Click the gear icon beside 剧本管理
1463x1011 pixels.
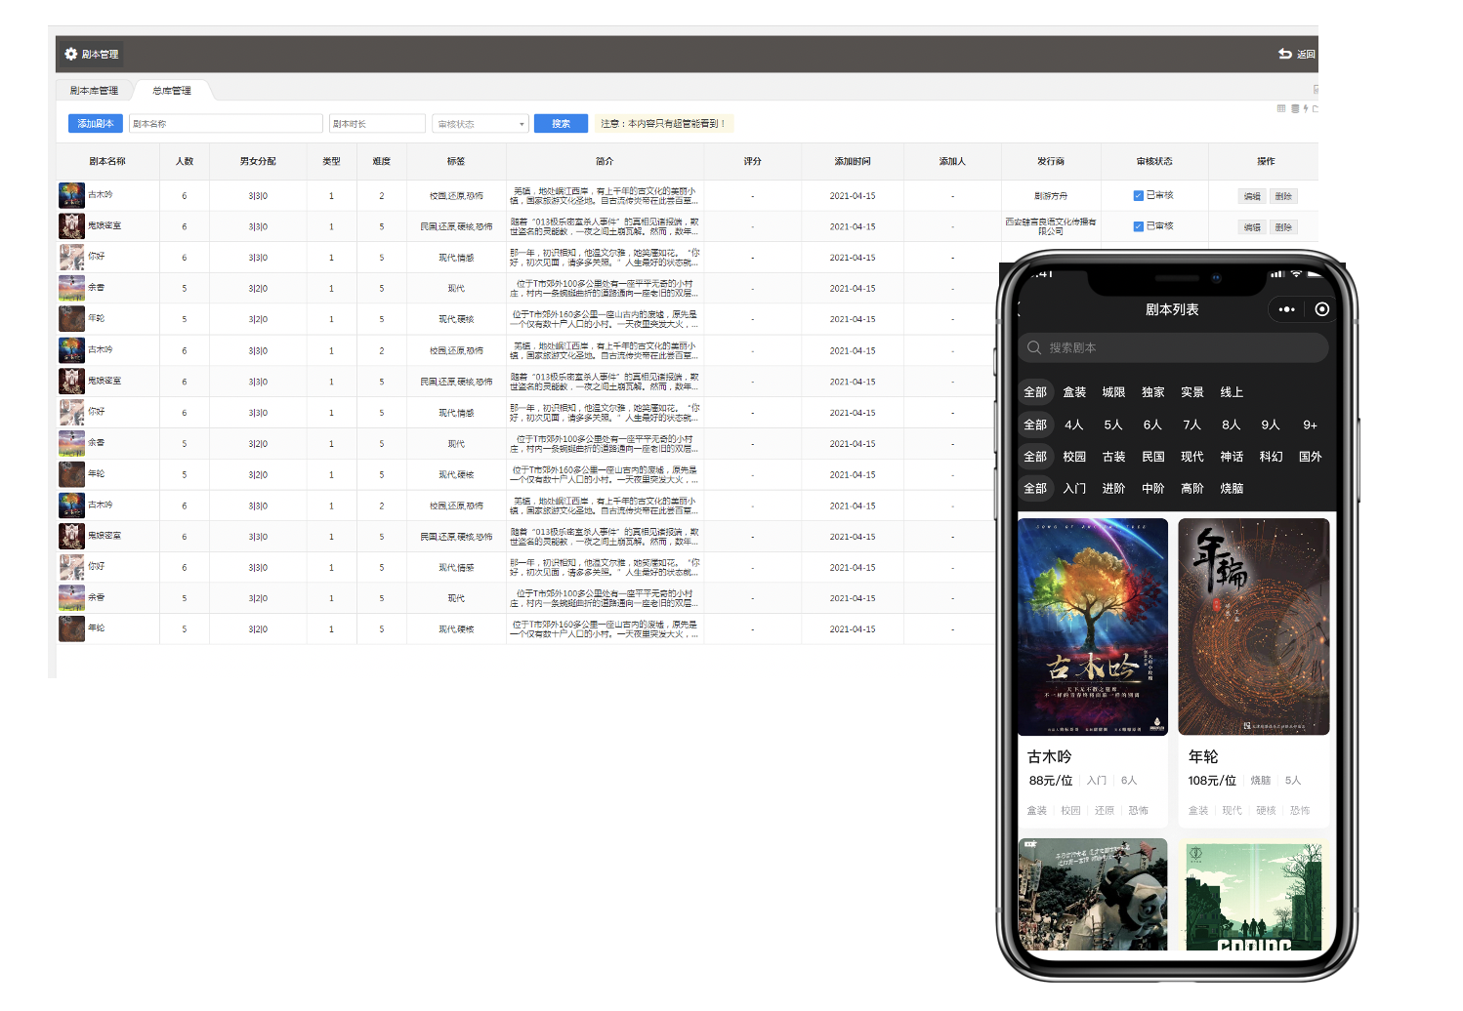coord(71,54)
